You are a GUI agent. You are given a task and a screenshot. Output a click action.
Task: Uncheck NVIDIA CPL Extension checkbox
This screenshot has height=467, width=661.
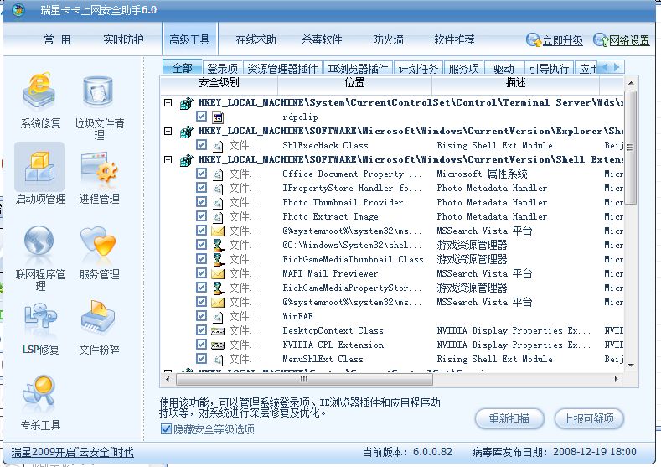click(202, 345)
